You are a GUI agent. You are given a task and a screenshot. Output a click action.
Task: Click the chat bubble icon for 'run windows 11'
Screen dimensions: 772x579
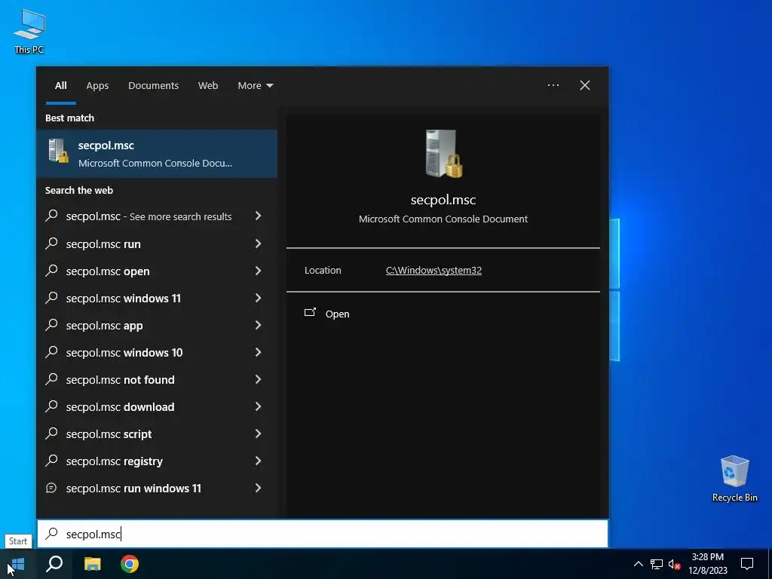(51, 488)
